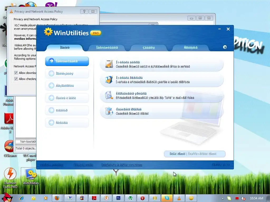Click the 'Non-bootable' status in background window
270x202 pixels.
(28, 142)
